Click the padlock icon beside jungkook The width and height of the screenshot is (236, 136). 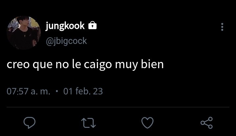92,25
